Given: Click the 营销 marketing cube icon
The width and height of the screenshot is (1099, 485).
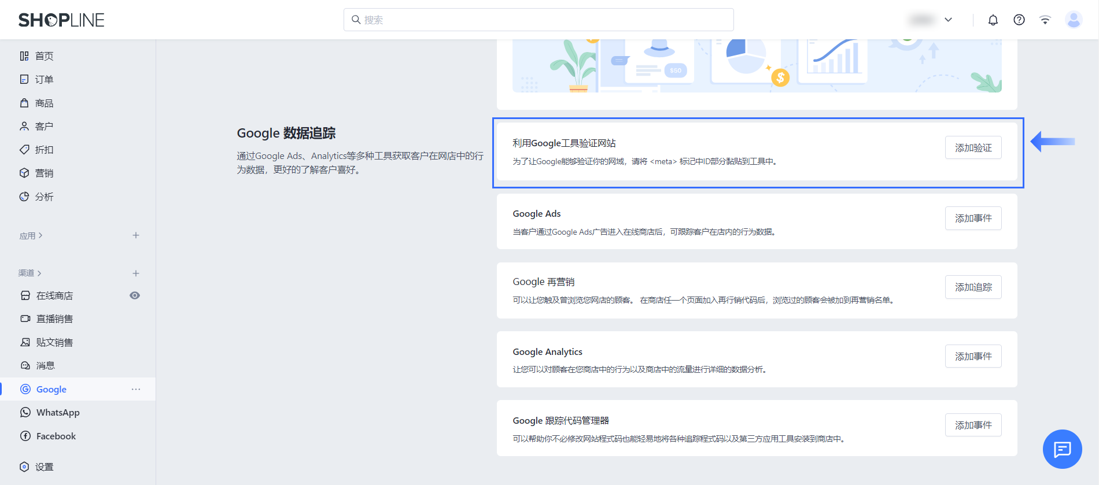Looking at the screenshot, I should point(24,173).
